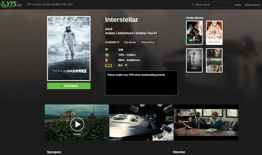Image resolution: width=262 pixels, height=155 pixels.
Task: Click the green star next to 8.6
Action: (126, 65)
